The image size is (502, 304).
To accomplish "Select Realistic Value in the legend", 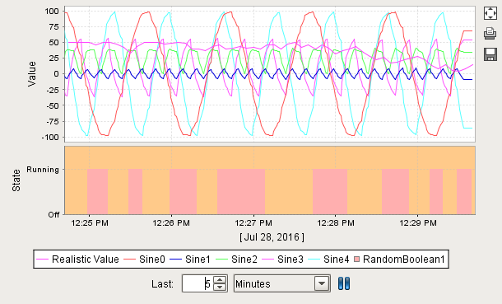I will pyautogui.click(x=77, y=259).
